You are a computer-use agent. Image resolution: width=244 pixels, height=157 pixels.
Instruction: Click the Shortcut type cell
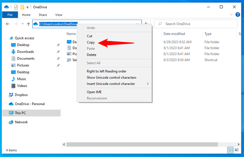[211, 60]
